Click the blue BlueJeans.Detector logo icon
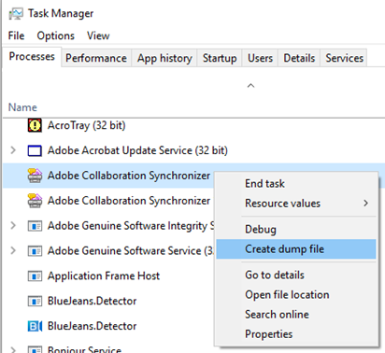This screenshot has height=353, width=385. pyautogui.click(x=35, y=326)
